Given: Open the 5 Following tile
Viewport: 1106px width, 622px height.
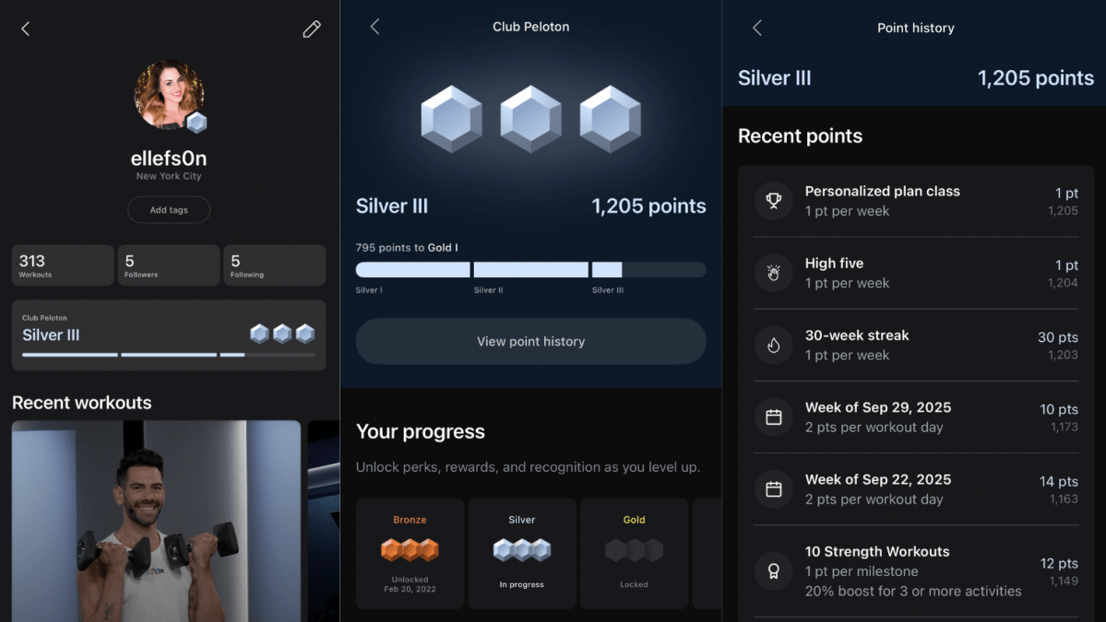Looking at the screenshot, I should coord(274,265).
